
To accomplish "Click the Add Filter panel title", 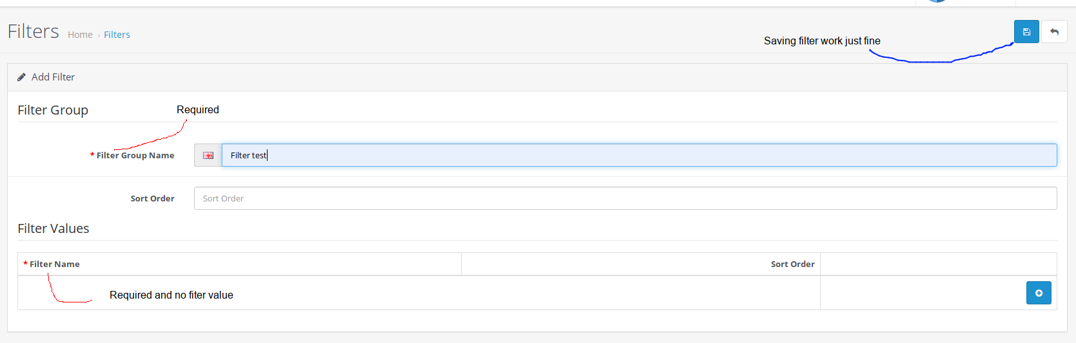I will 53,77.
